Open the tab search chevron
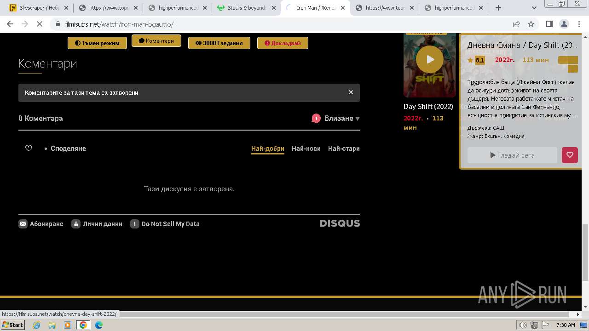This screenshot has width=589, height=331. pos(534,8)
